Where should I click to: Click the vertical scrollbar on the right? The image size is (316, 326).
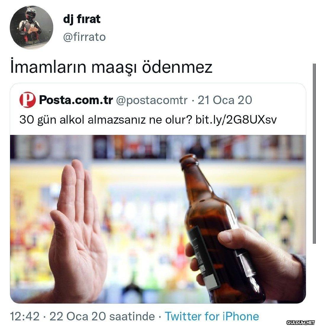pos(314,154)
